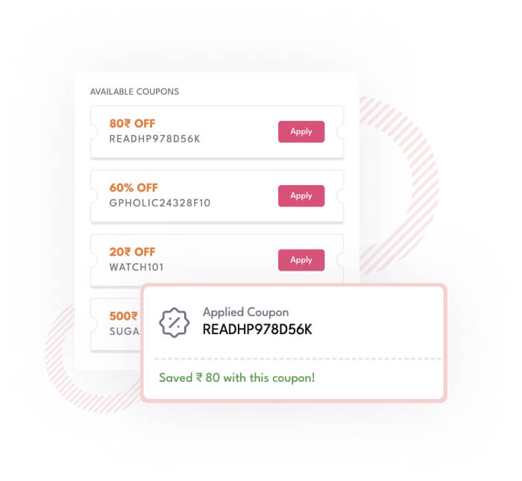This screenshot has width=522, height=481.
Task: Click the dashed divider in popup
Action: pyautogui.click(x=298, y=359)
